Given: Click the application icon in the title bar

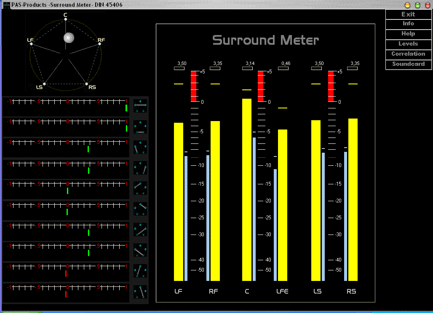Looking at the screenshot, I should 5,5.
